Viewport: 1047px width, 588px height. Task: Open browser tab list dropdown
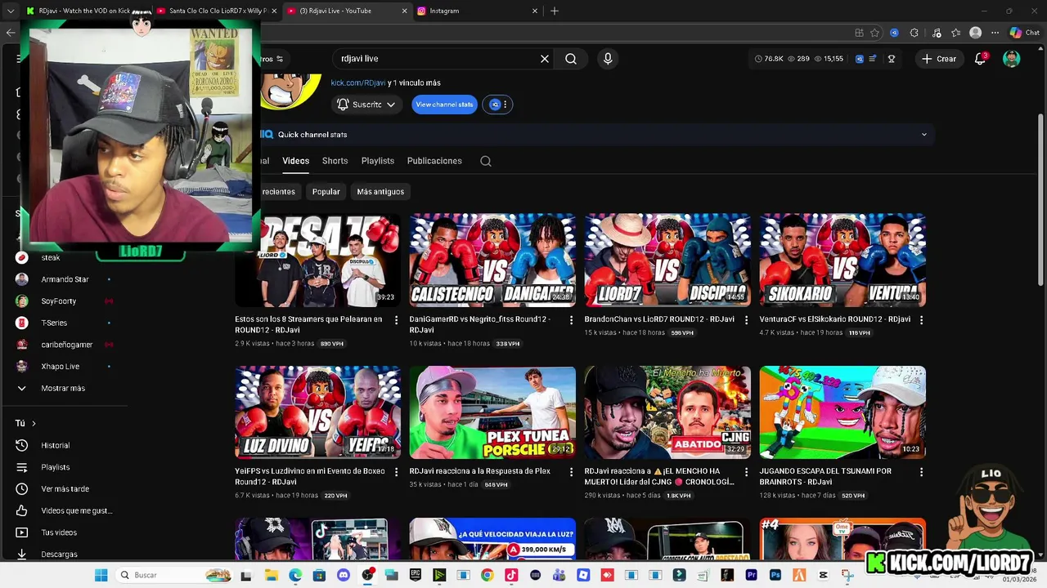[x=11, y=11]
